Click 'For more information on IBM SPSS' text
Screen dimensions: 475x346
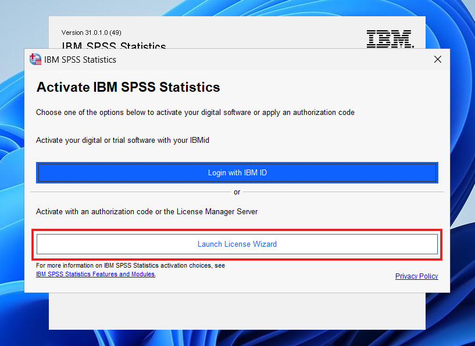pyautogui.click(x=130, y=265)
